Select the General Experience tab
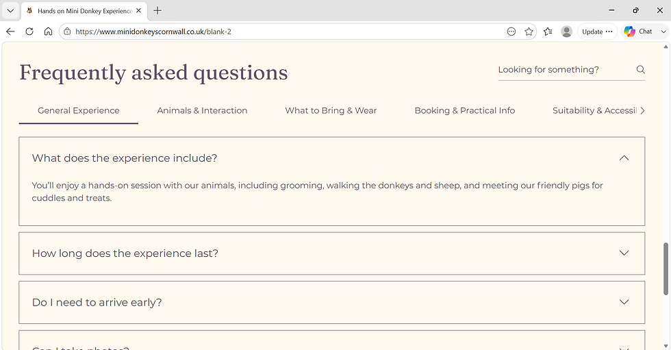671x350 pixels. [x=78, y=110]
